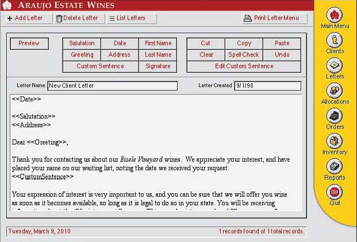357x242 pixels.
Task: Insert the Address merge field
Action: pyautogui.click(x=120, y=54)
